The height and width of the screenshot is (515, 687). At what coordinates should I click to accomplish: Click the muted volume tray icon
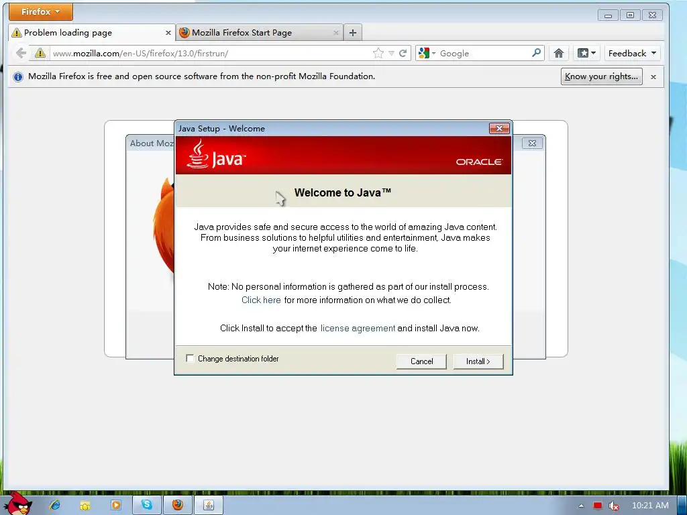(x=614, y=506)
